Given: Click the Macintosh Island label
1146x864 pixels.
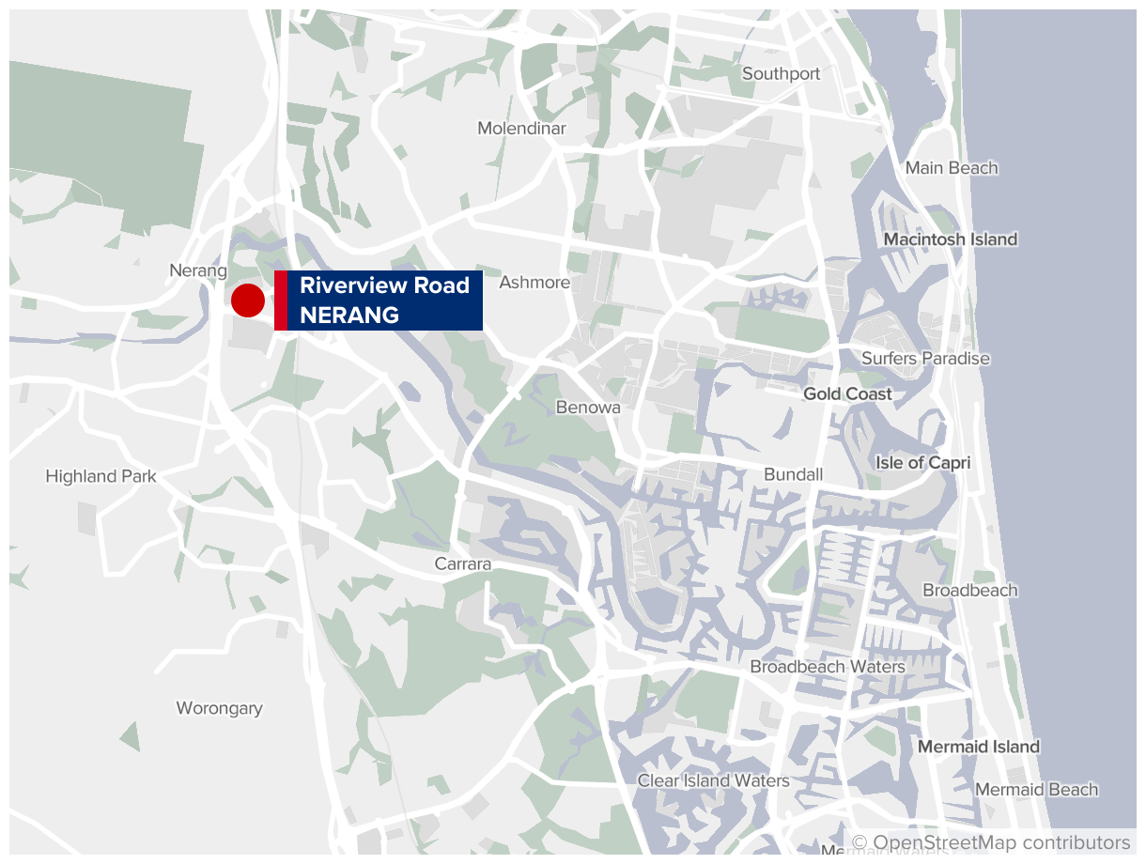Looking at the screenshot, I should [951, 239].
